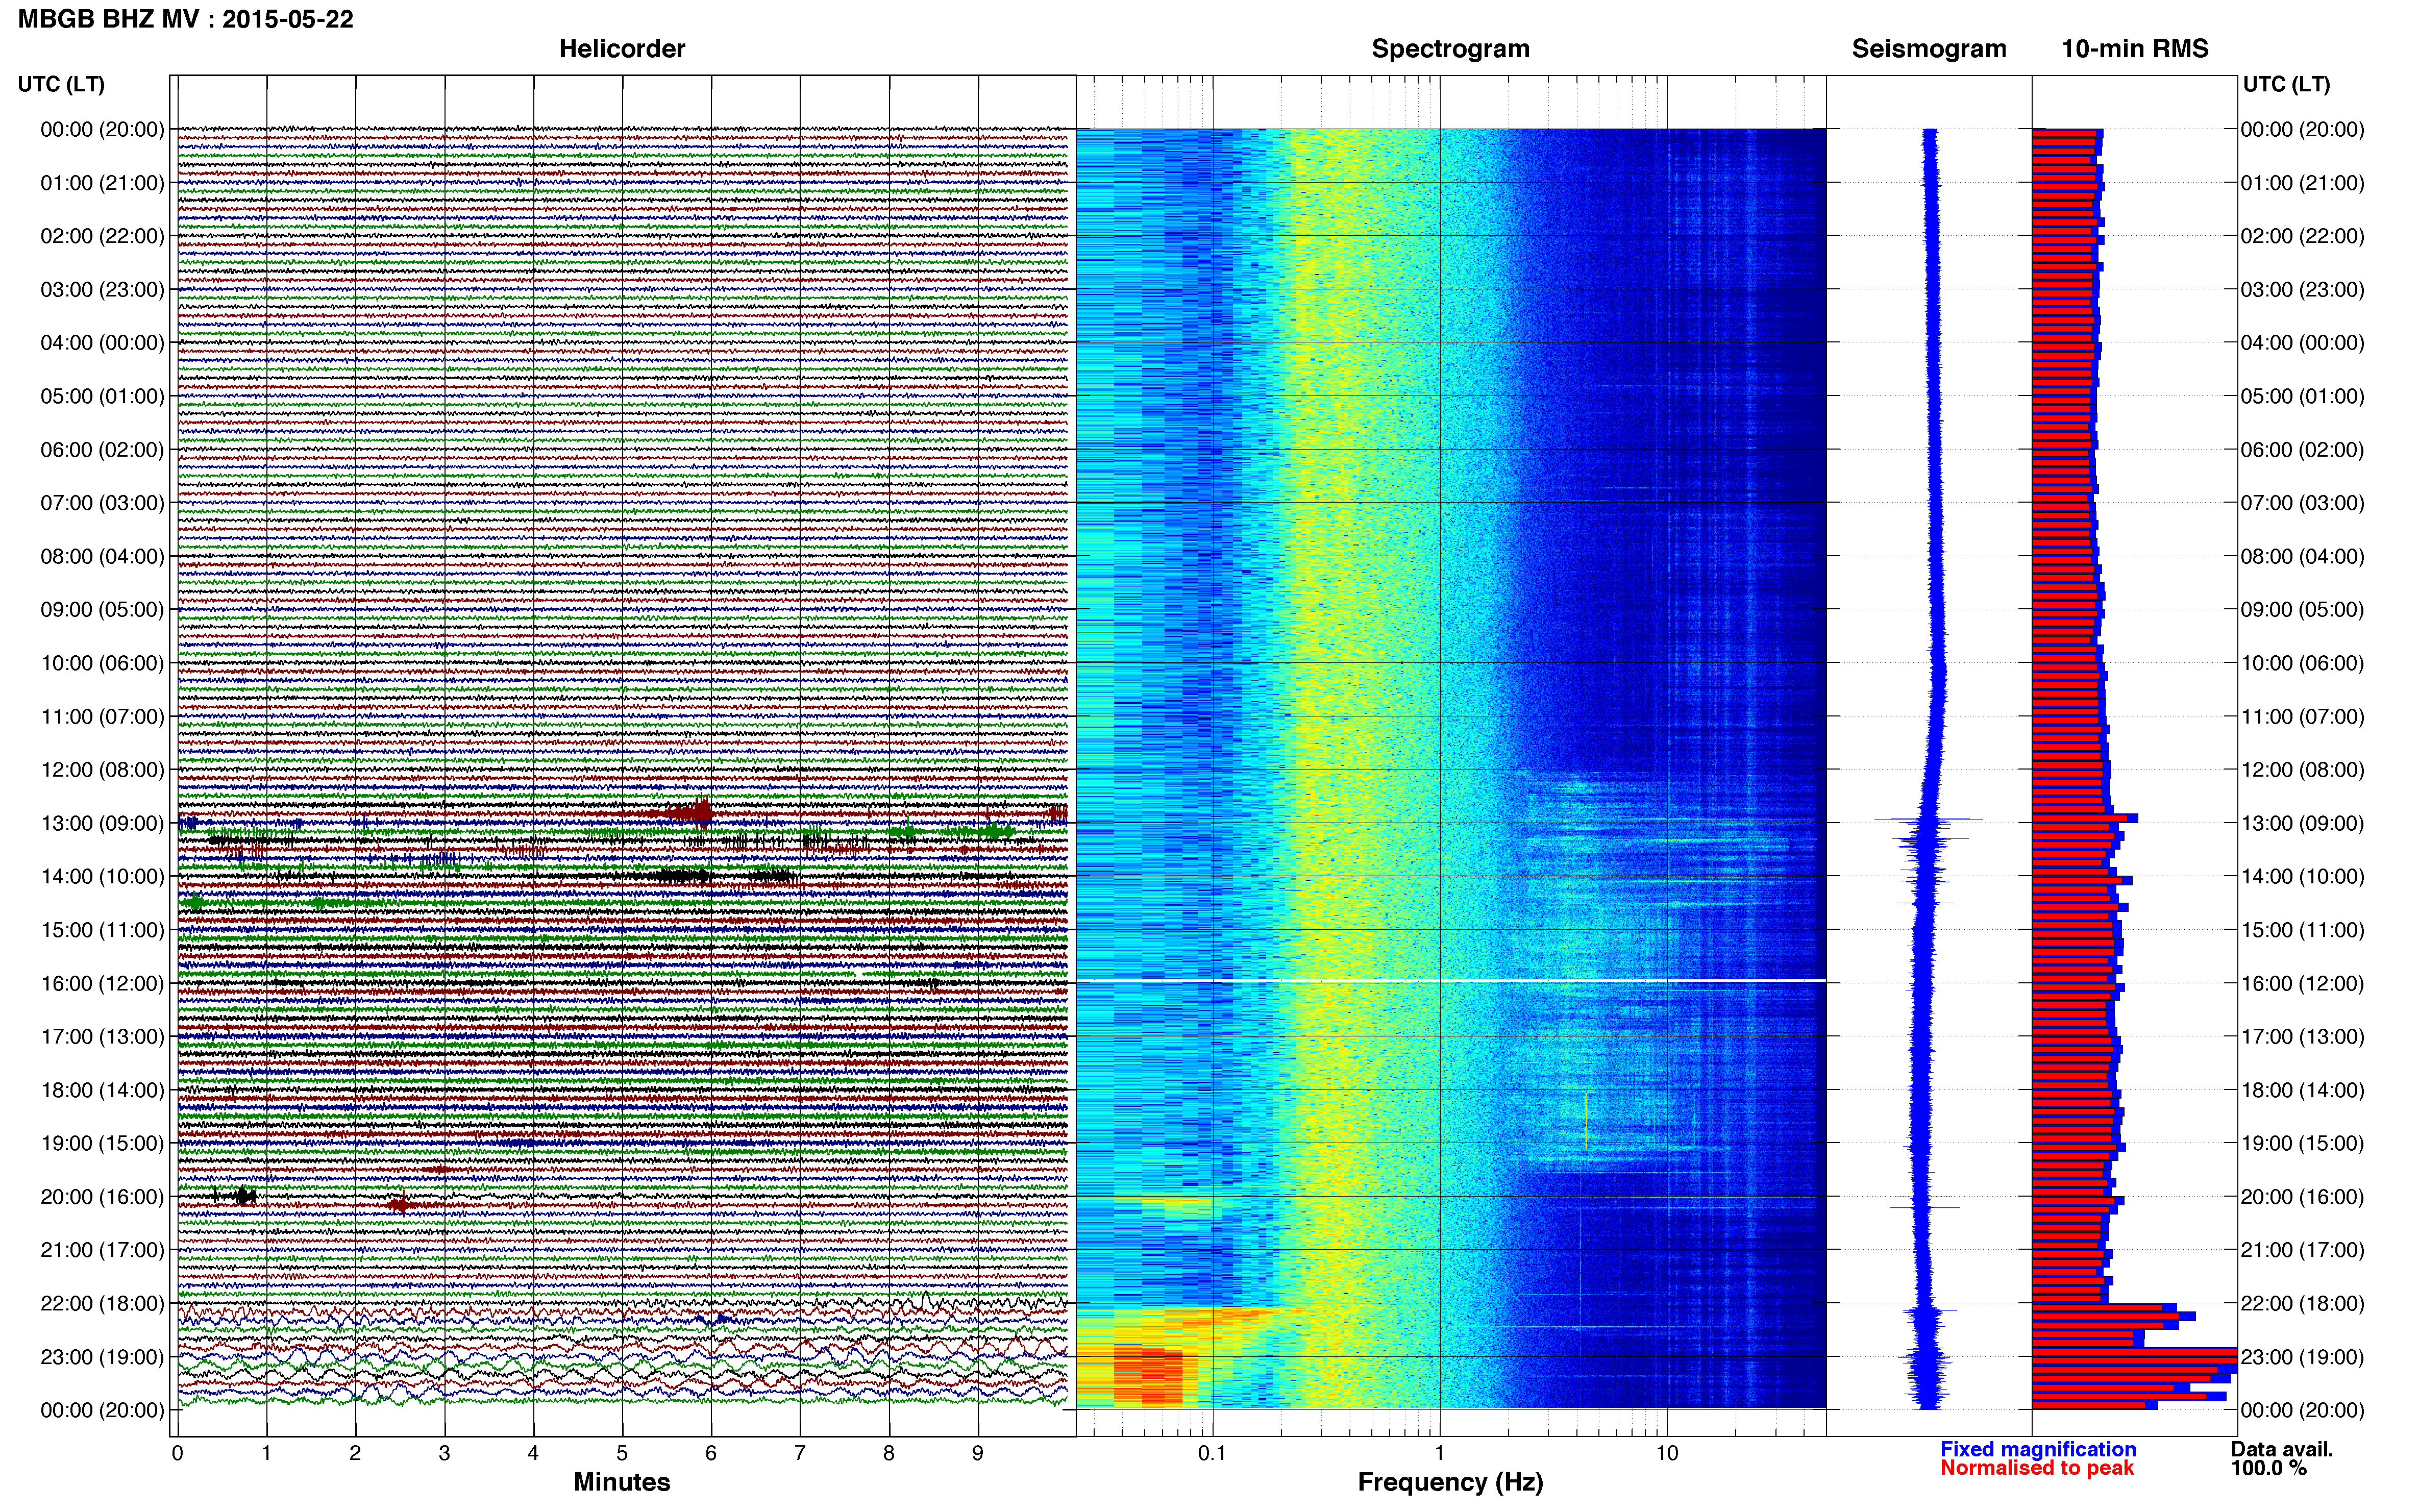The image size is (2419, 1512).
Task: Click the tallest RMS bar at 23:00
Action: [x=2134, y=1353]
